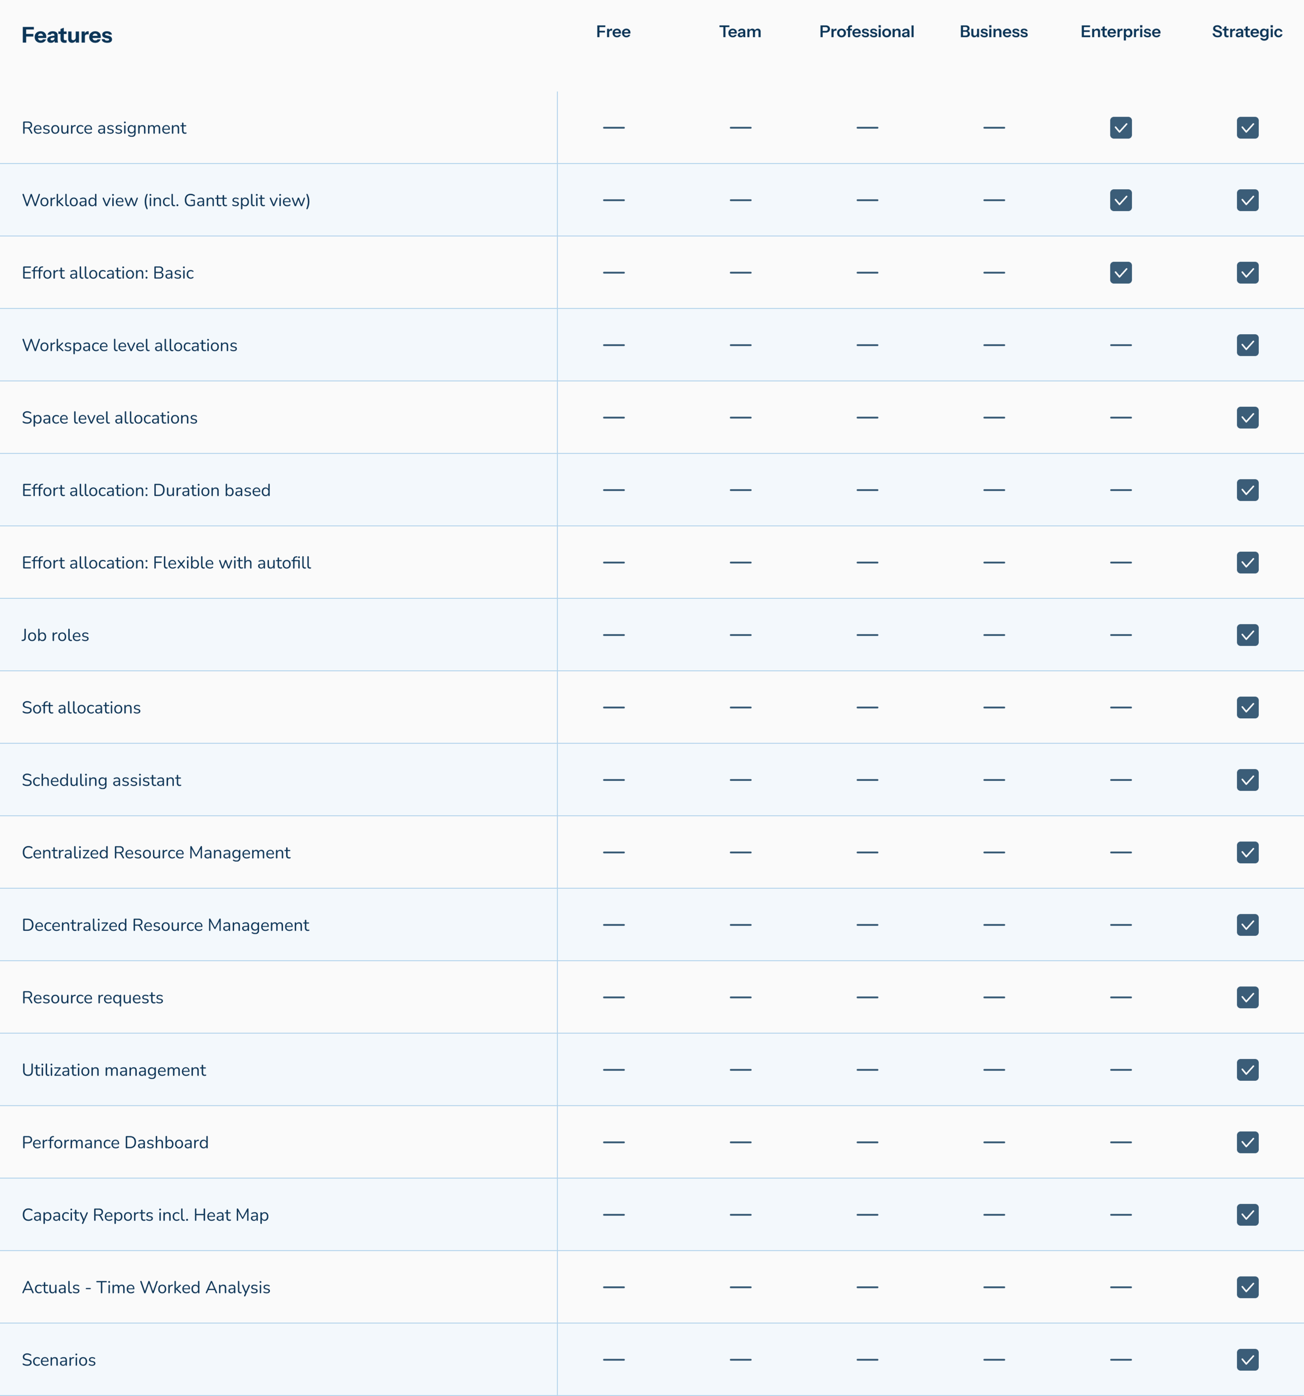
Task: Click Enterprise checkmark for Workload view
Action: [x=1121, y=200]
